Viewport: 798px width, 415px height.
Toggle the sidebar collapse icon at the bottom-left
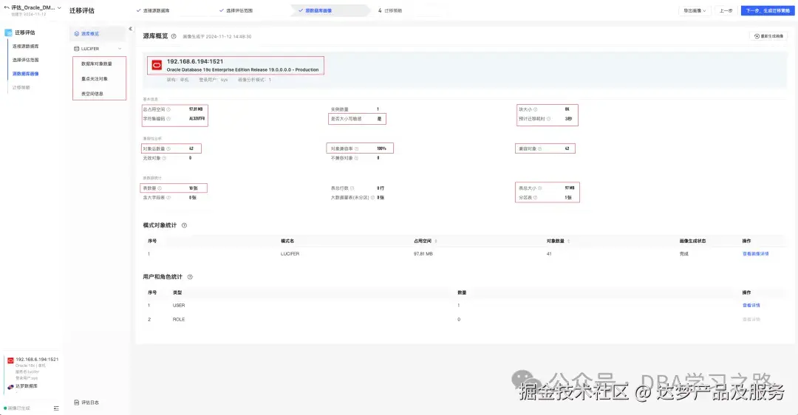click(x=56, y=408)
